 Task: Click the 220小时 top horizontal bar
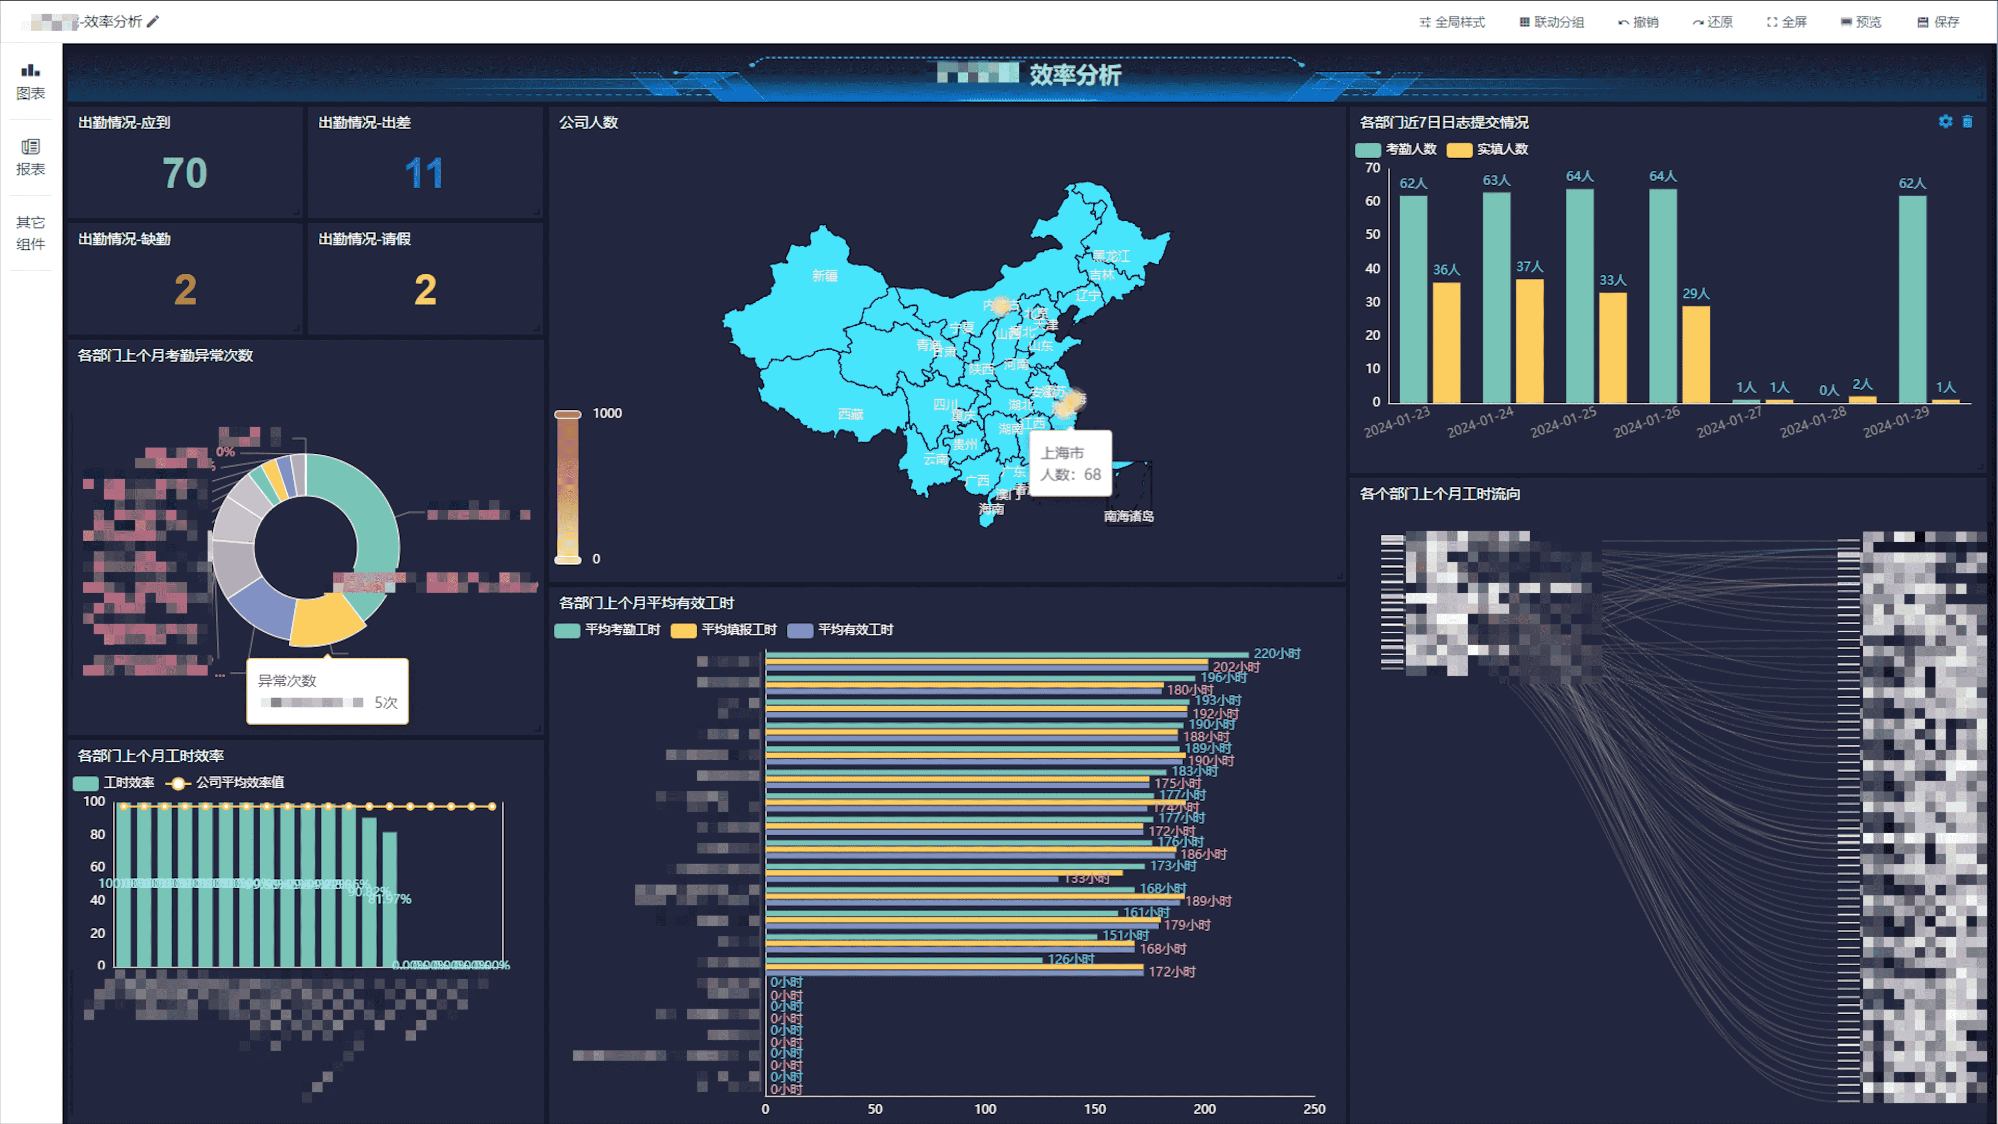coord(1007,656)
